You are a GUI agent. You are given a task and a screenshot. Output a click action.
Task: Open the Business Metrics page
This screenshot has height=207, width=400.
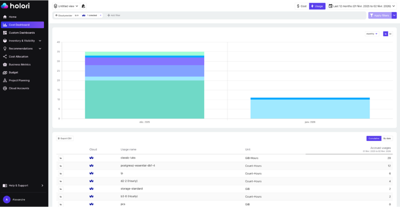coord(20,65)
